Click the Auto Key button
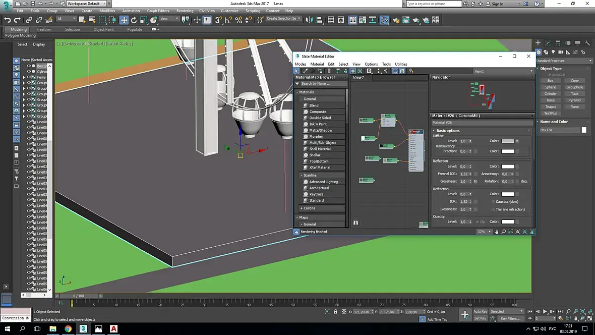Screen dimensions: 595x335 (x=480, y=311)
